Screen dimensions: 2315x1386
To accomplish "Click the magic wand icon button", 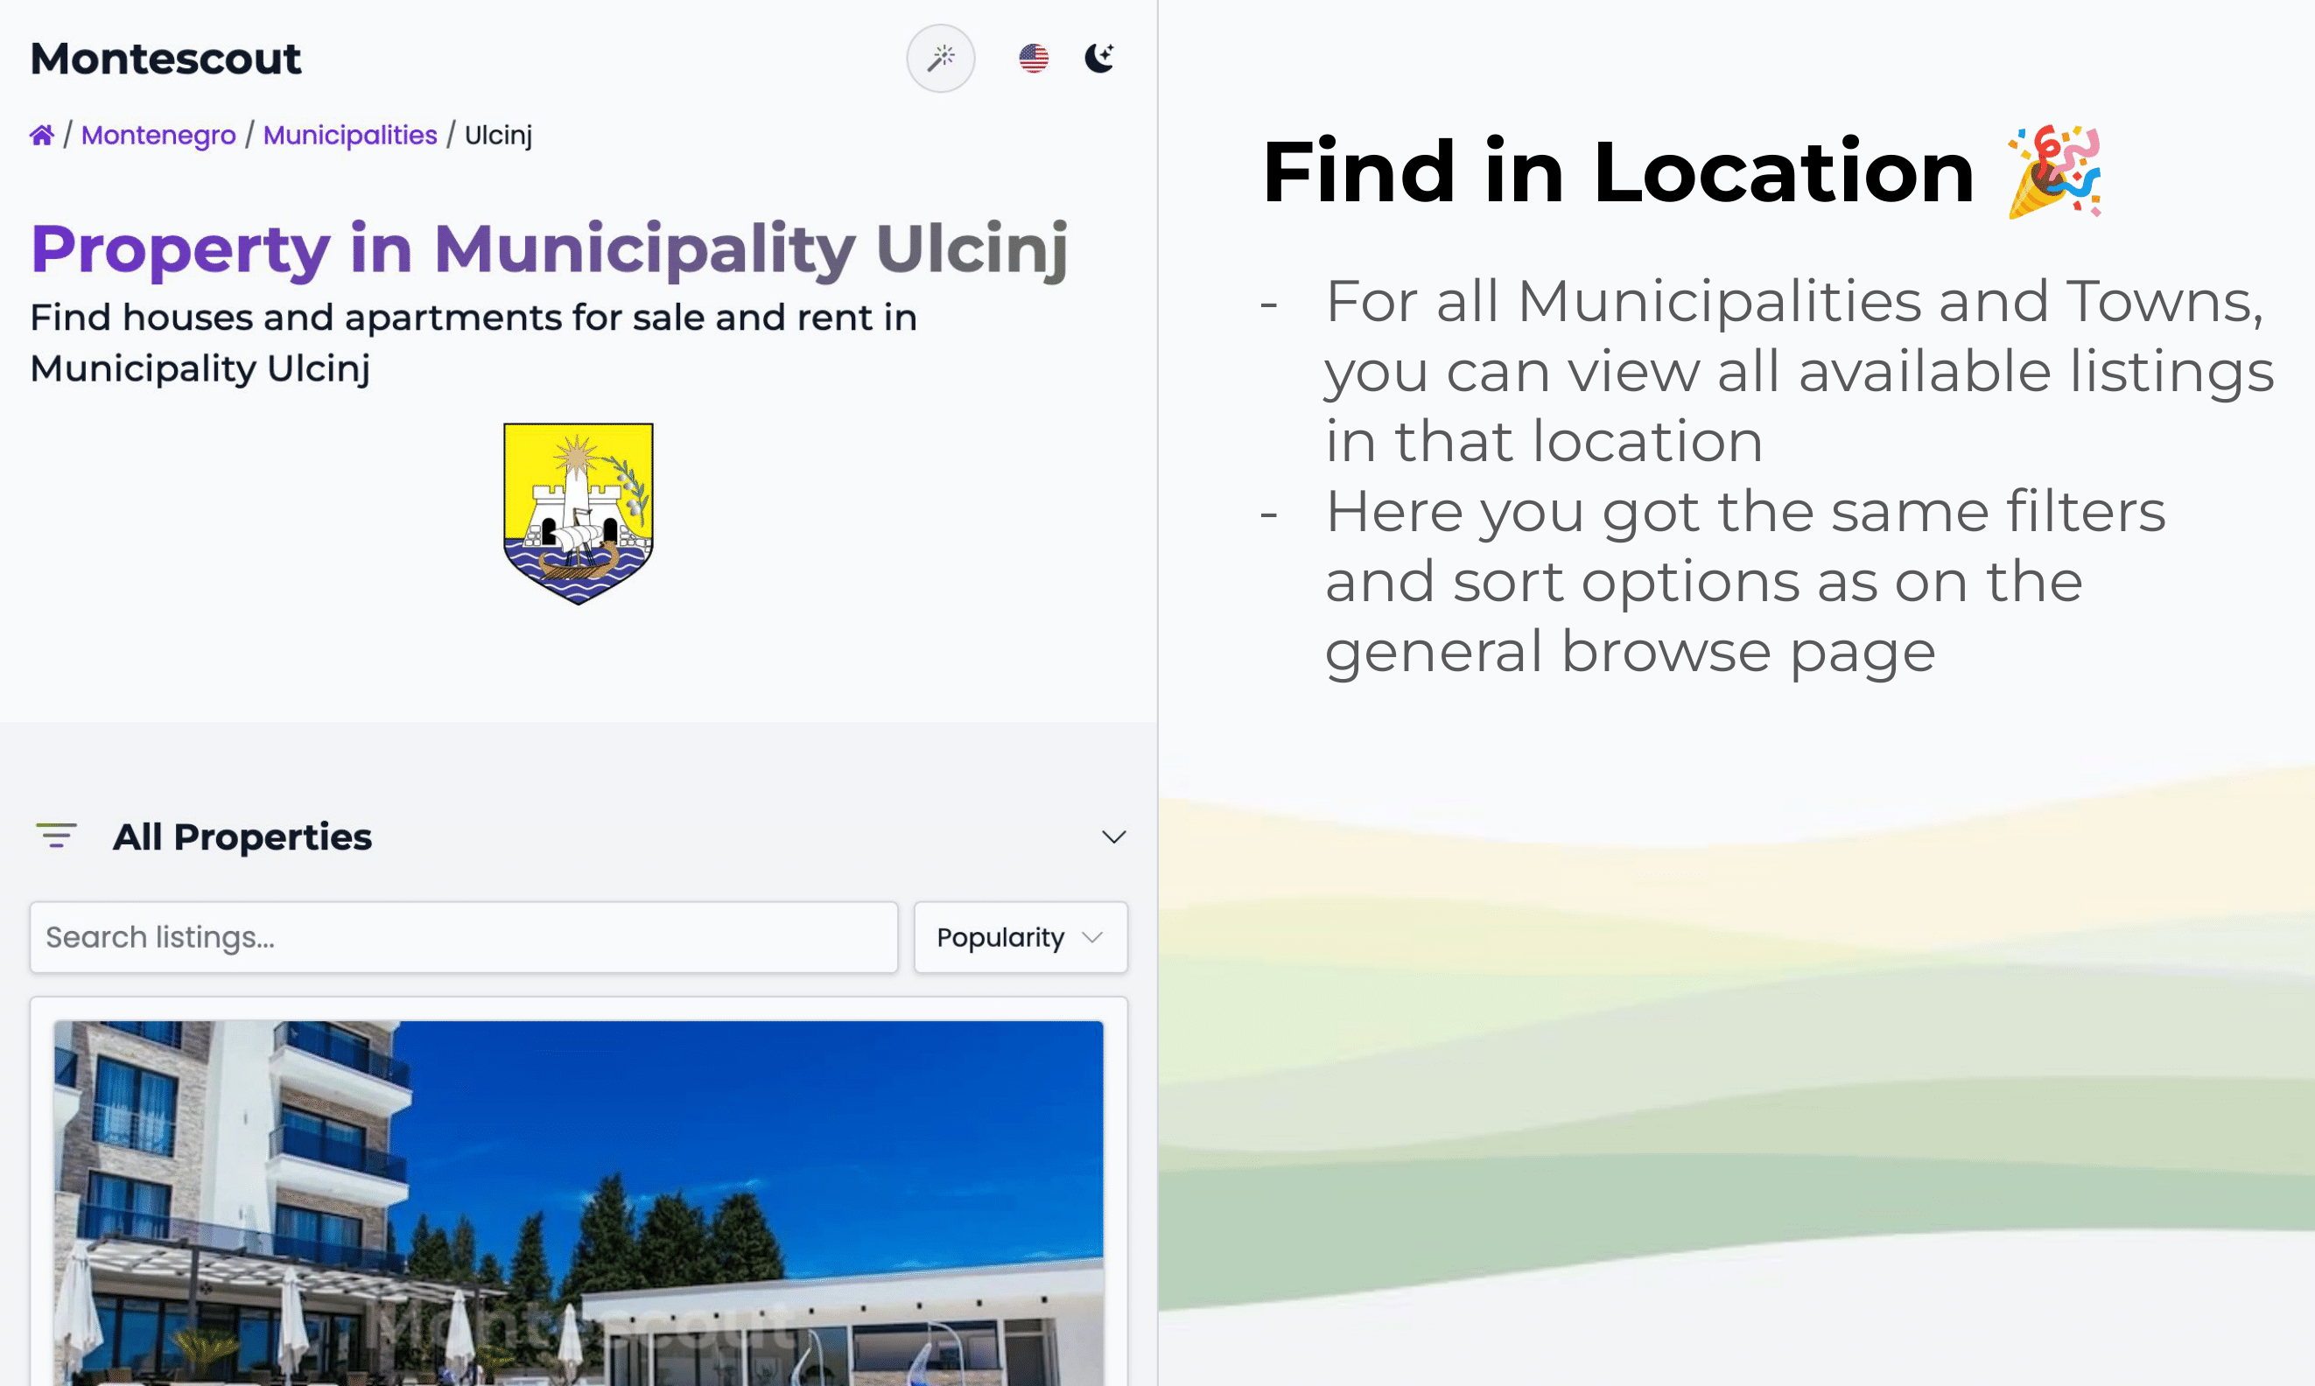I will 940,59.
